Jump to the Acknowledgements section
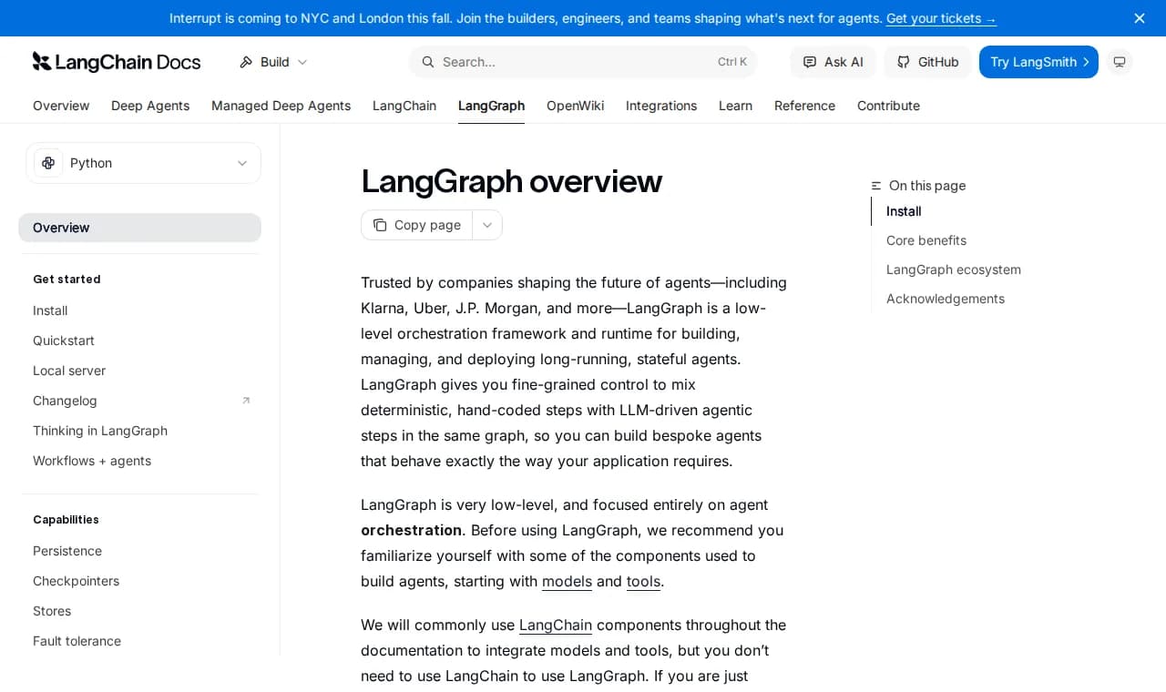Image resolution: width=1166 pixels, height=692 pixels. tap(946, 299)
